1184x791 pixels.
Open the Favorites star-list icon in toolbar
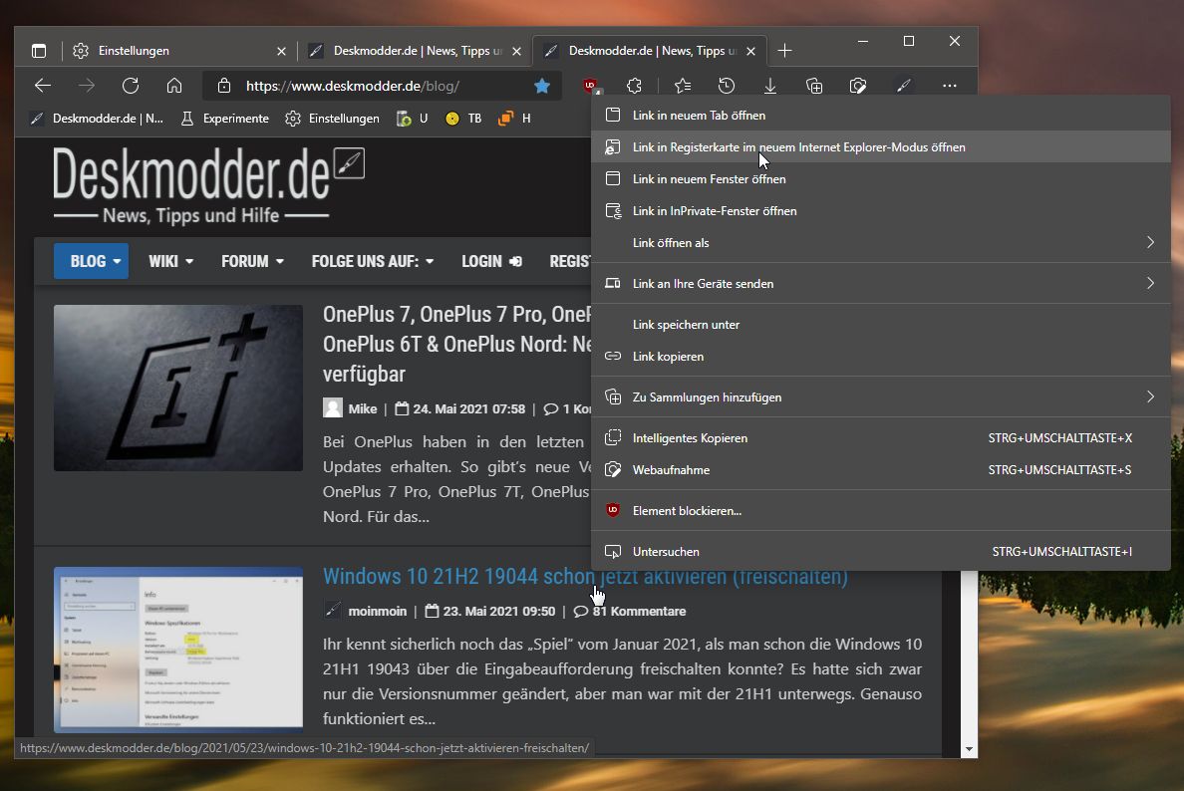pos(683,86)
